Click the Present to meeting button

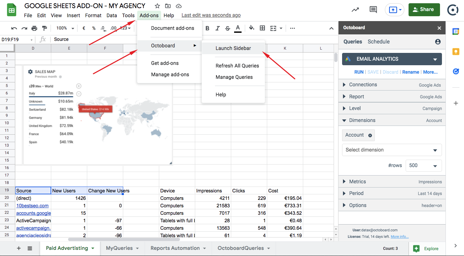(x=394, y=10)
